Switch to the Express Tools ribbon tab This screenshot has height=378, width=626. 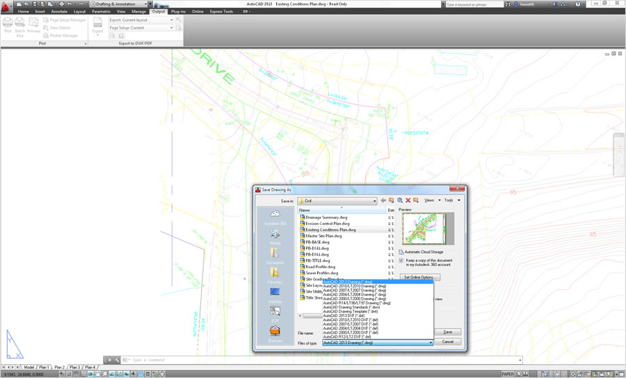pyautogui.click(x=221, y=12)
